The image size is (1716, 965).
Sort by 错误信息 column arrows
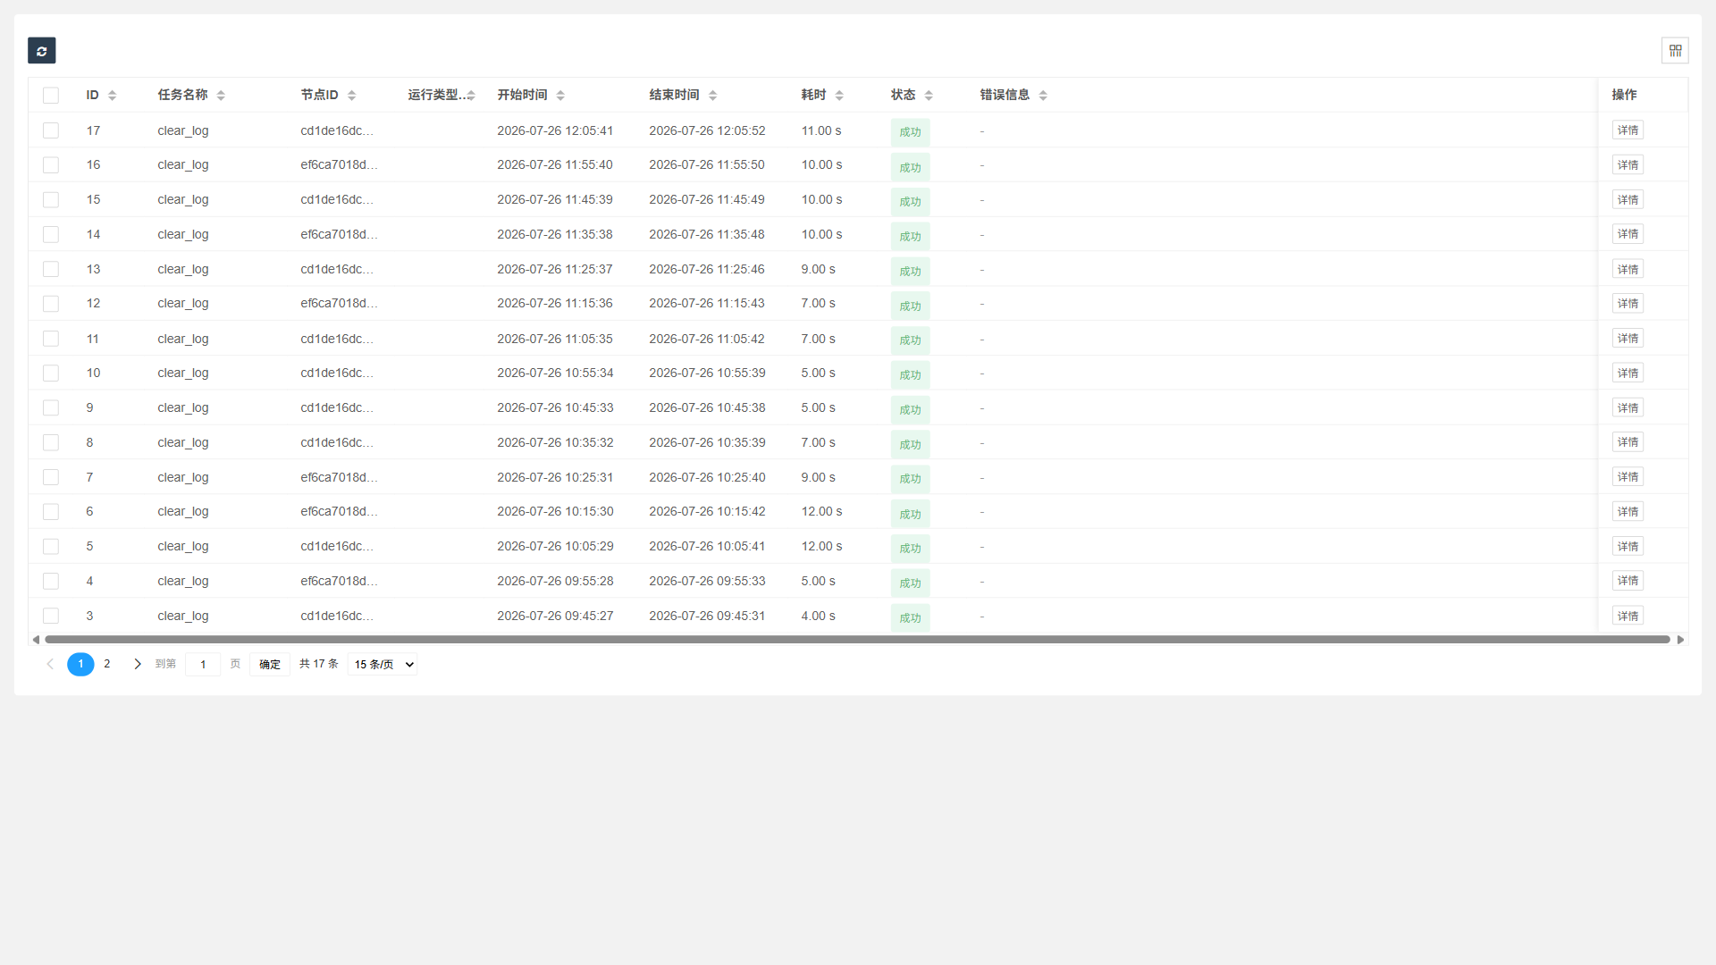tap(1043, 96)
